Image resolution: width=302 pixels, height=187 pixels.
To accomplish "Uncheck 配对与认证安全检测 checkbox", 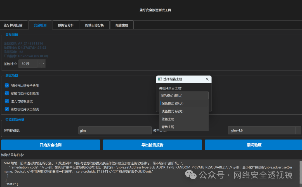I will pos(7,85).
